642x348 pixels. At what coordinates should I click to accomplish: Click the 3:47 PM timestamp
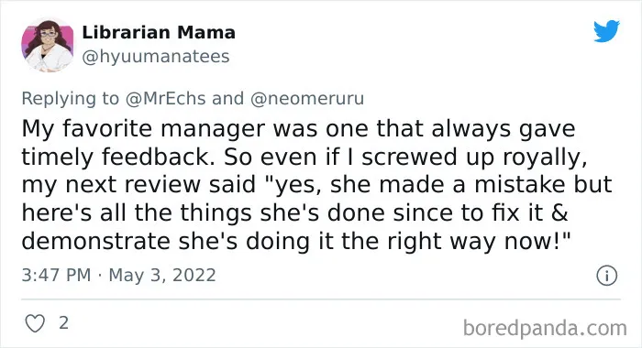tap(56, 275)
